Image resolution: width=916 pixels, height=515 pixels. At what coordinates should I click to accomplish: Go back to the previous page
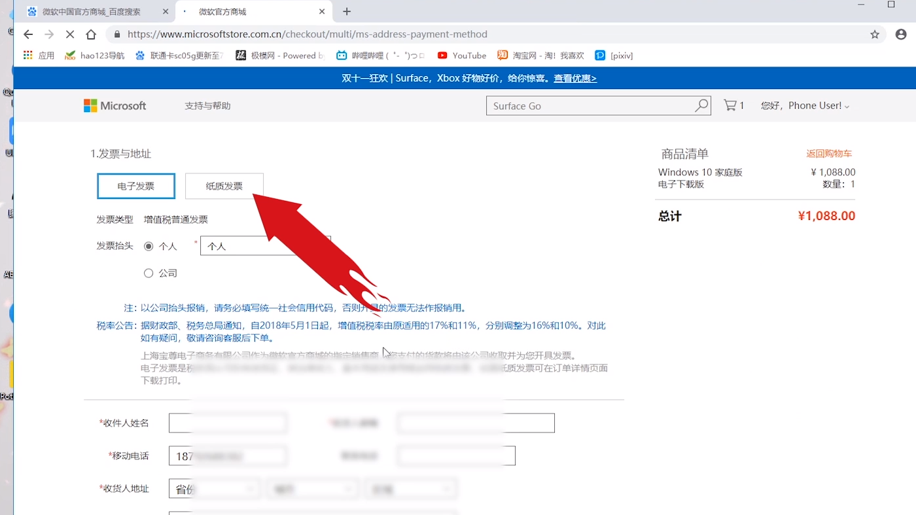[x=27, y=35]
